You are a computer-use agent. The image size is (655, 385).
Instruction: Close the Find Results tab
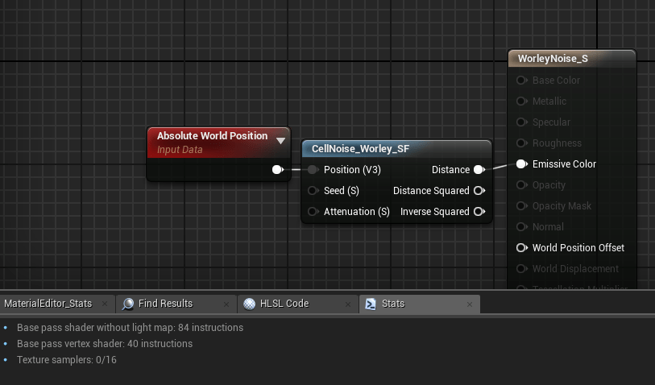[226, 304]
